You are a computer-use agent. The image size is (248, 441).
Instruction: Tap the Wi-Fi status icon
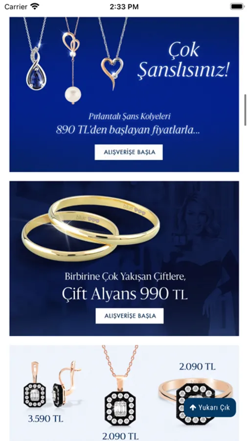click(x=35, y=6)
